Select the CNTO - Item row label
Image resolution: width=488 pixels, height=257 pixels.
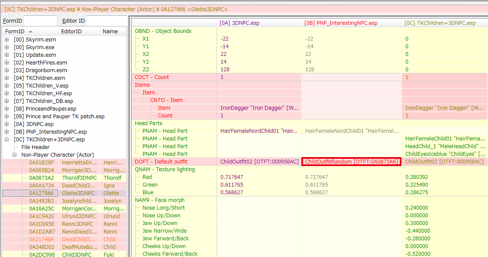pyautogui.click(x=166, y=100)
